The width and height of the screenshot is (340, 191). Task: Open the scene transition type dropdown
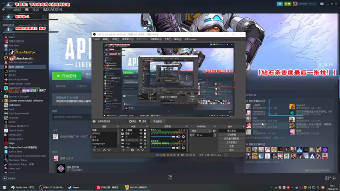tap(201, 131)
